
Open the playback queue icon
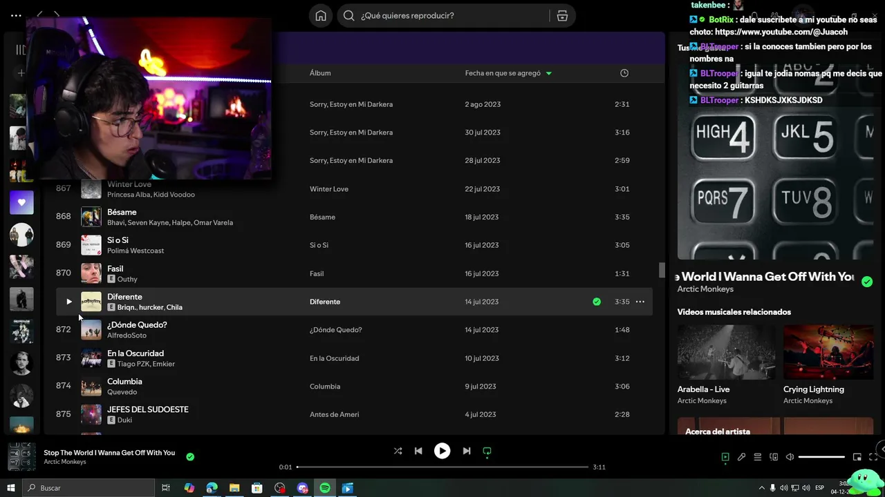click(758, 457)
